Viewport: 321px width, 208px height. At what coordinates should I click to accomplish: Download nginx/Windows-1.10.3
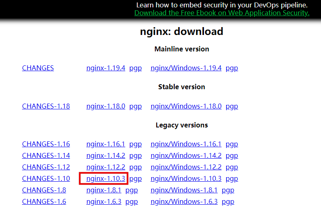(x=186, y=178)
